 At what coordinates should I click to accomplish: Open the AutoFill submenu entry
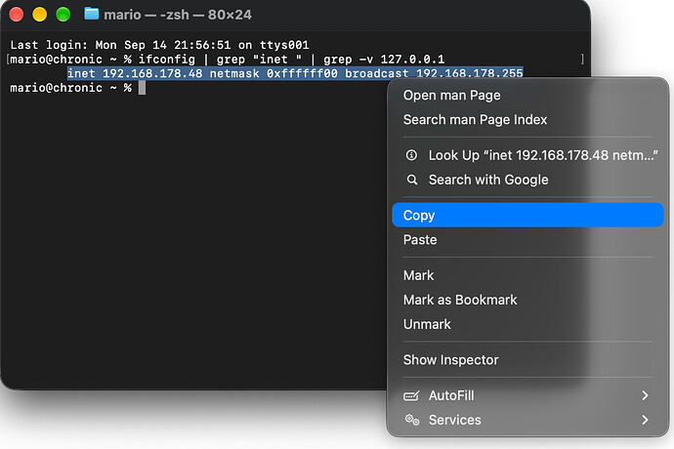(527, 395)
